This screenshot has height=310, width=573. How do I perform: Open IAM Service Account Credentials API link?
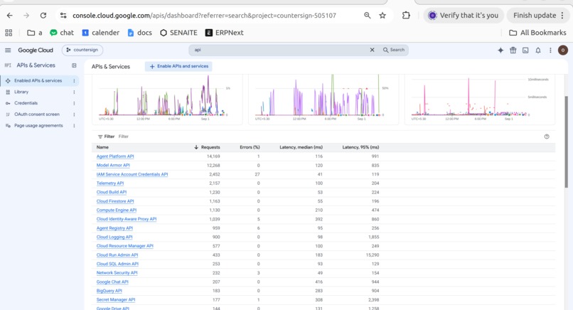click(x=132, y=174)
